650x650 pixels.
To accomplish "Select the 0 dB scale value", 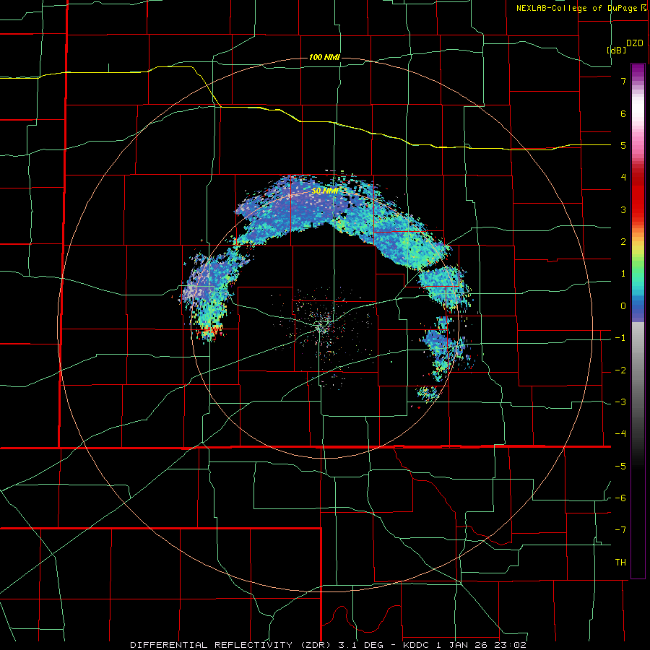I will 623,306.
